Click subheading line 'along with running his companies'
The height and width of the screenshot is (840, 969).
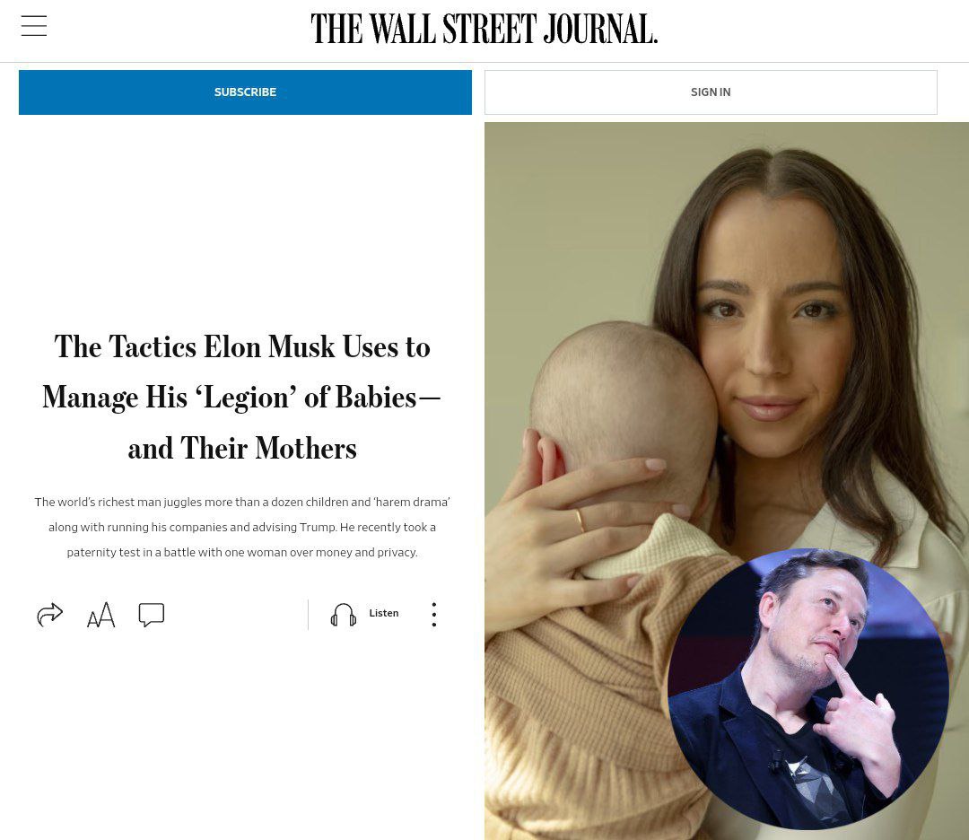pos(242,527)
